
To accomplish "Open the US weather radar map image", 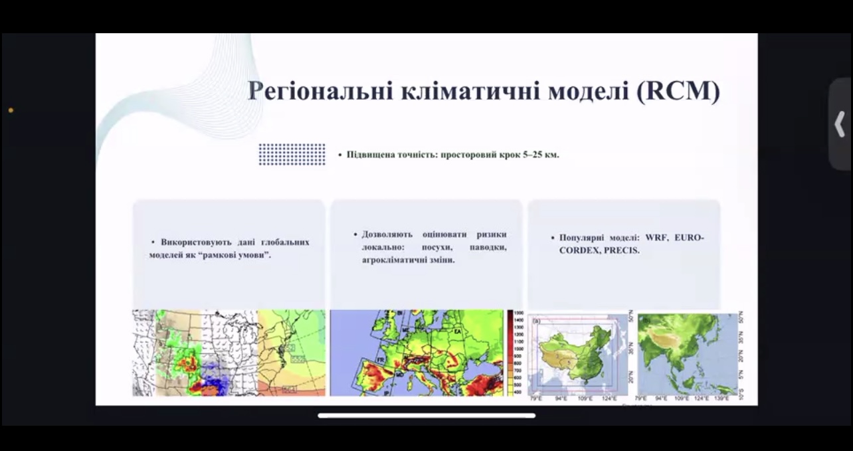I will [229, 353].
